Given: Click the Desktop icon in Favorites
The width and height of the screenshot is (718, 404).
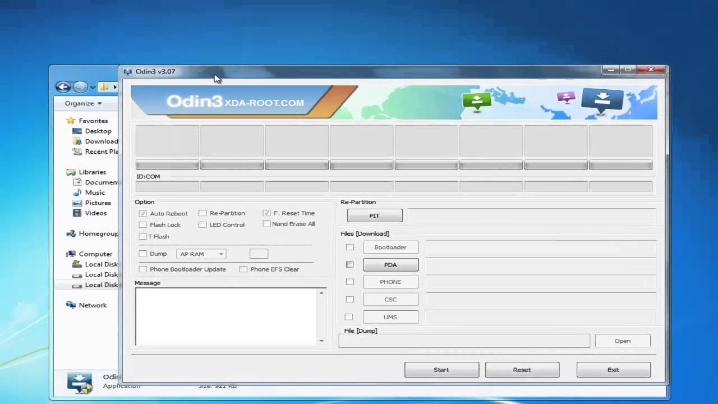Looking at the screenshot, I should coord(77,131).
